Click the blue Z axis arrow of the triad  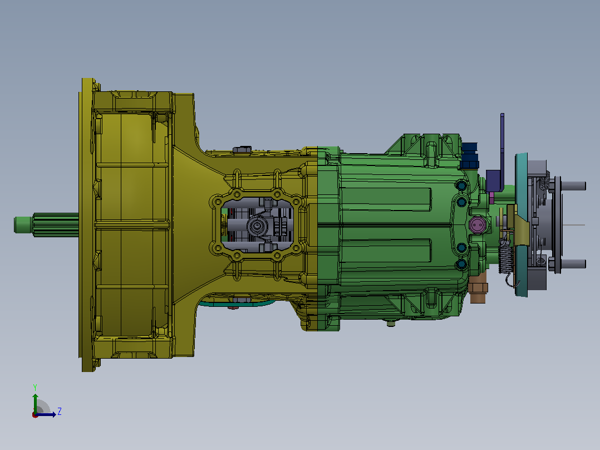point(46,414)
